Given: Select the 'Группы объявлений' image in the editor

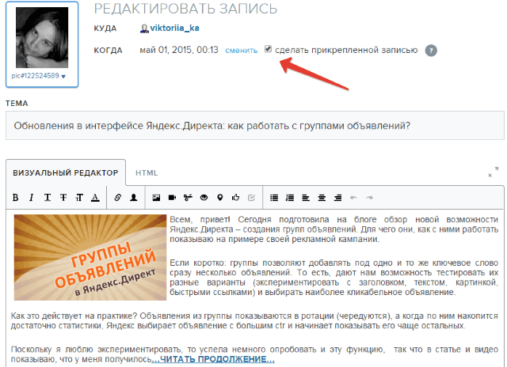Looking at the screenshot, I should coord(90,257).
